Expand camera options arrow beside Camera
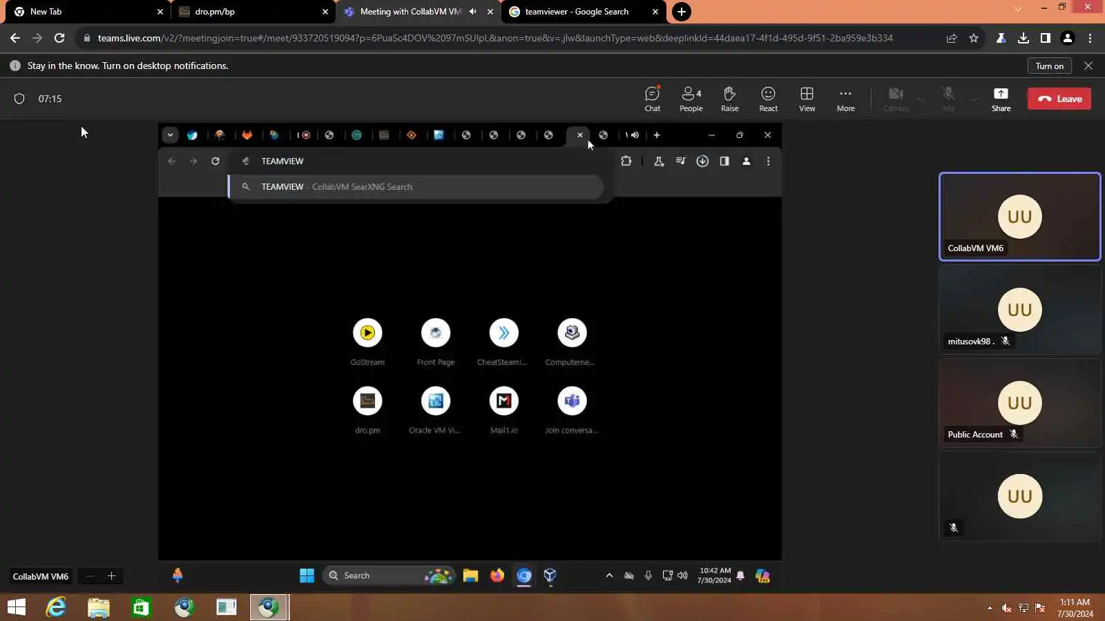 tap(921, 99)
